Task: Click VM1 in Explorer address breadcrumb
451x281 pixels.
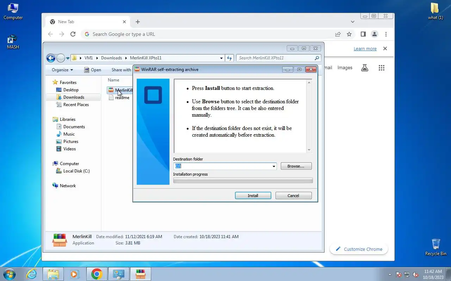Action: [x=88, y=58]
